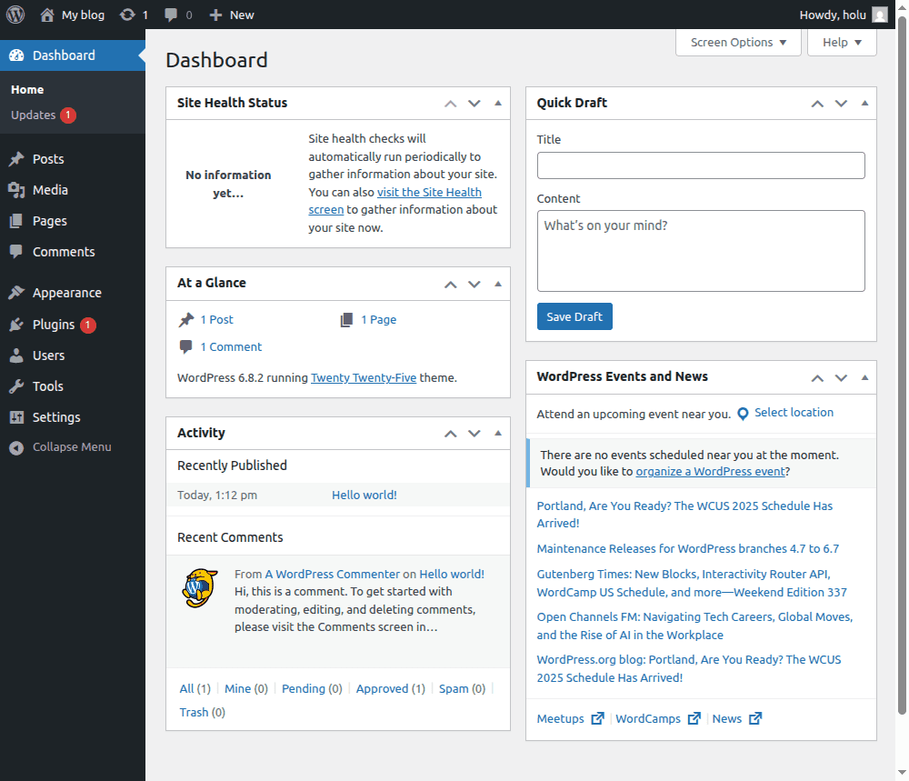The width and height of the screenshot is (909, 781).
Task: Click the WordPress logo in admin bar
Action: (15, 15)
